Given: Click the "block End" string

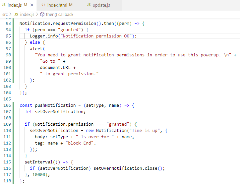Looking at the screenshot, I should coord(80,143).
